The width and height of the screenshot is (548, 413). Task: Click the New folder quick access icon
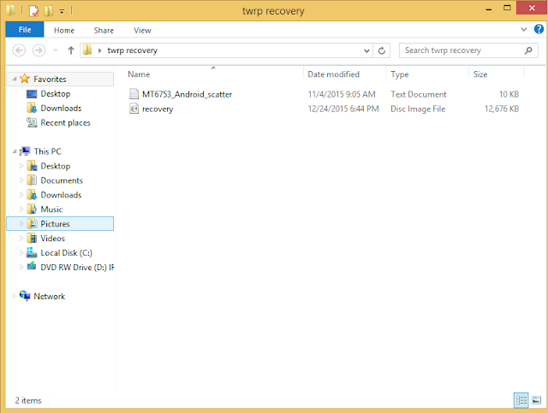tap(48, 11)
